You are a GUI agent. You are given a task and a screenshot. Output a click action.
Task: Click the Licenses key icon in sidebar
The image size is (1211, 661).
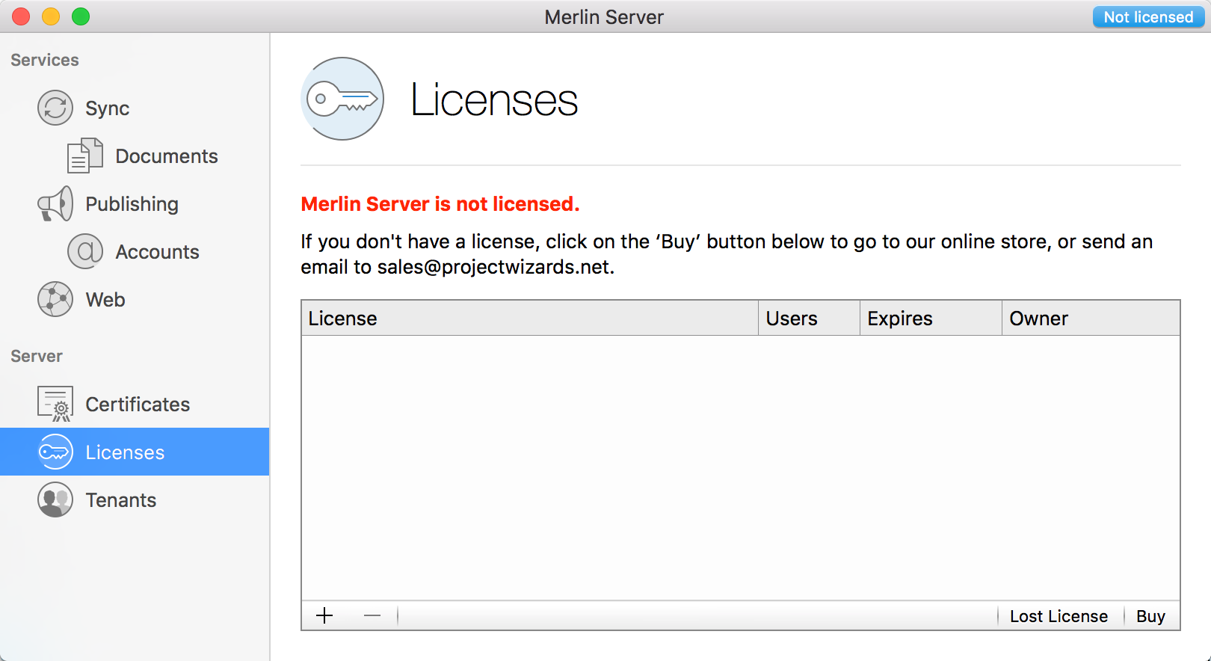click(x=55, y=452)
